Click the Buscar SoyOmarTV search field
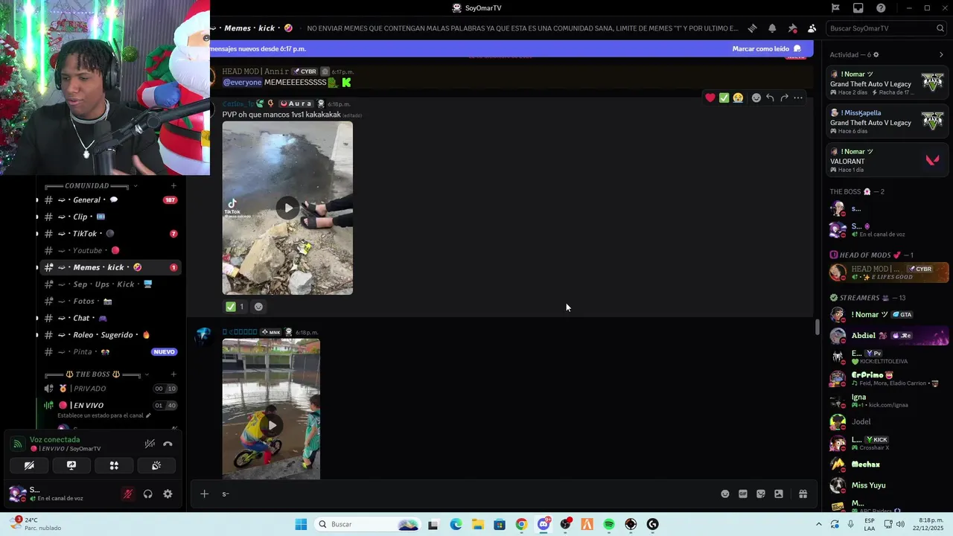Viewport: 953px width, 536px height. point(886,28)
